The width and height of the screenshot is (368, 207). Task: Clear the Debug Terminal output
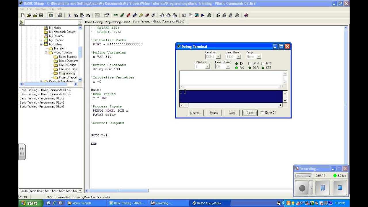click(x=232, y=113)
